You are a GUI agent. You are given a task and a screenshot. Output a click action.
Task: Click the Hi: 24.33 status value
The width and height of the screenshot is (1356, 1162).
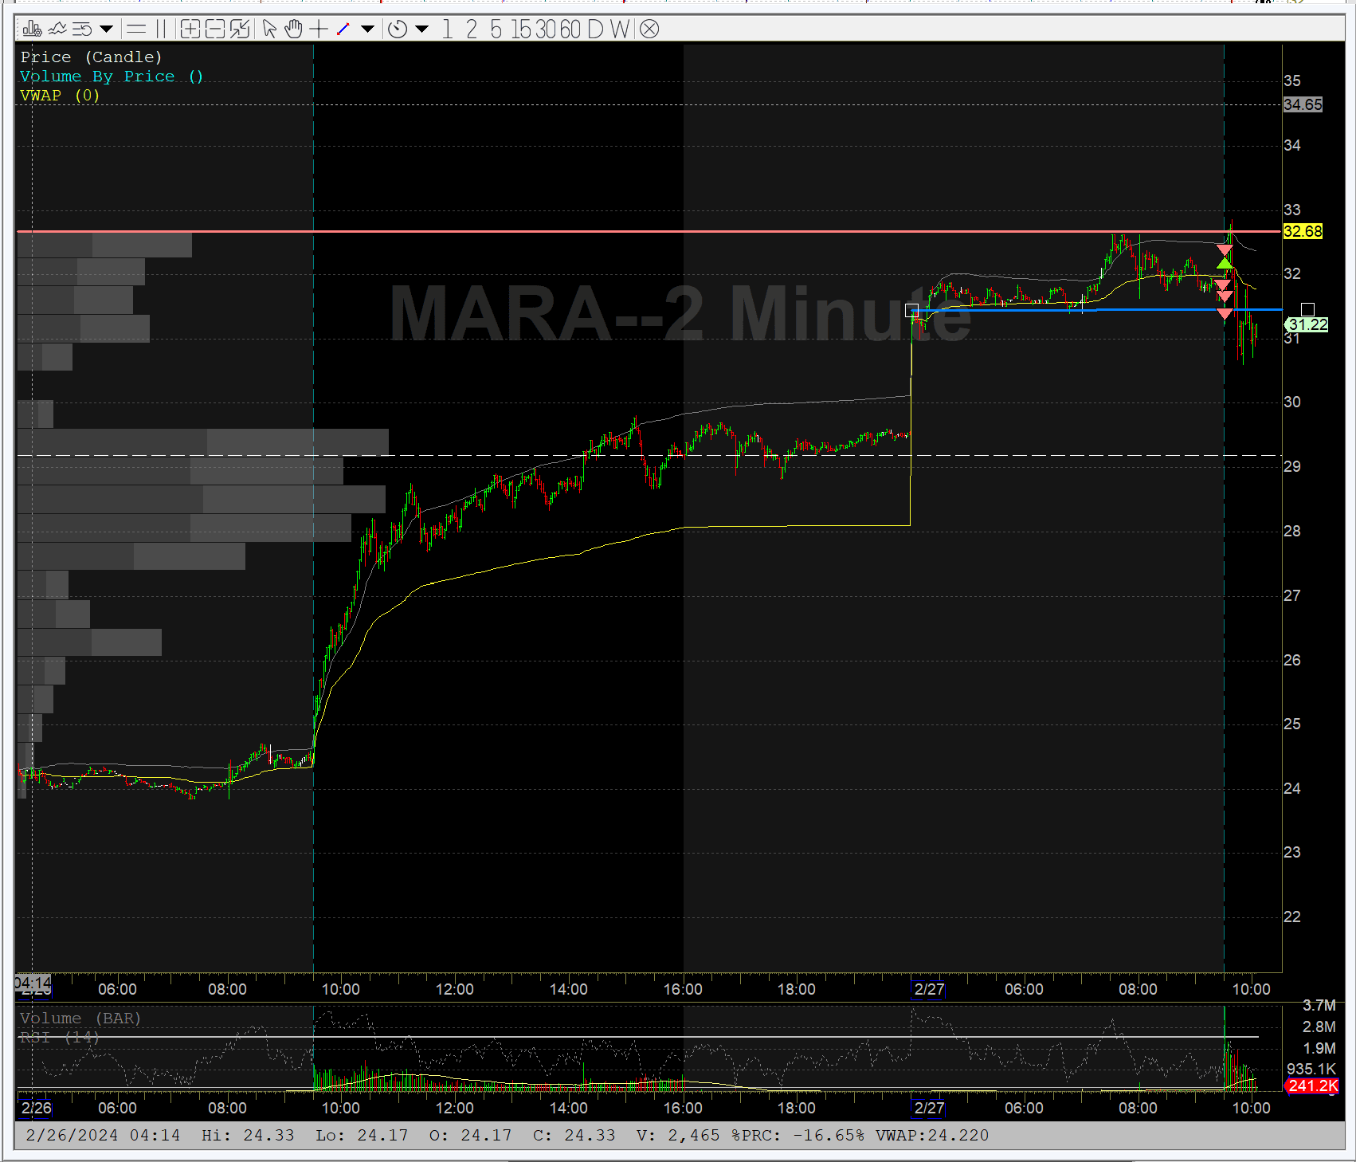[x=248, y=1135]
